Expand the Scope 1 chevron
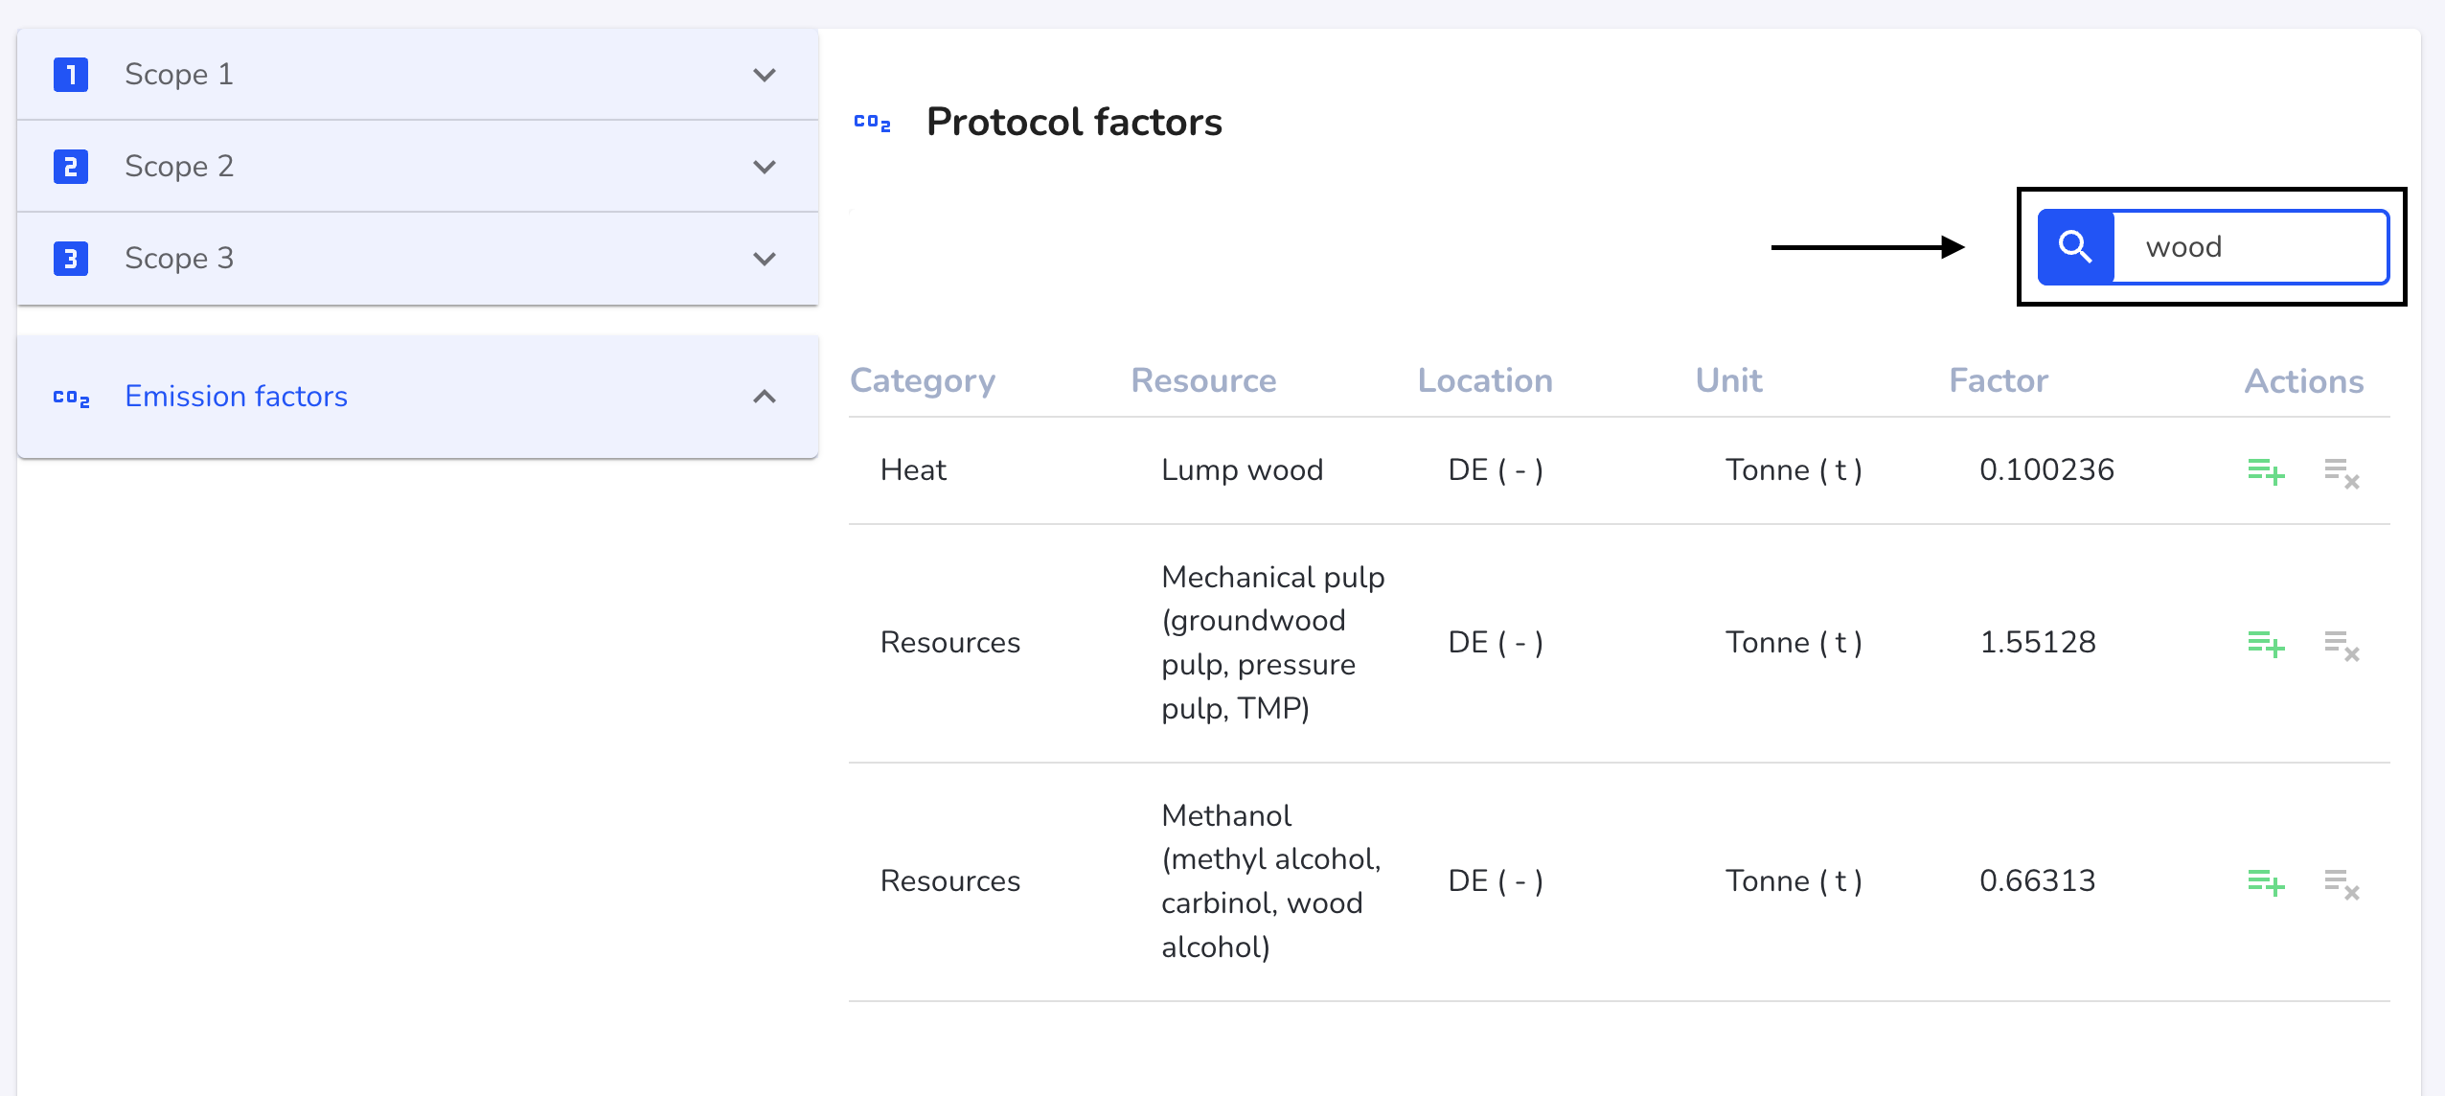This screenshot has width=2445, height=1096. 765,75
